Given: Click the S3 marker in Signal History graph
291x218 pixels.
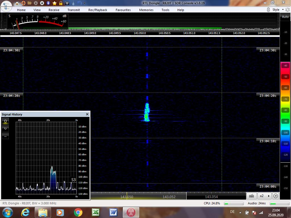Looking at the screenshot, I should (x=74, y=180).
